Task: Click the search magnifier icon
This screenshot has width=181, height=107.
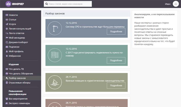Action: pyautogui.click(x=46, y=4)
